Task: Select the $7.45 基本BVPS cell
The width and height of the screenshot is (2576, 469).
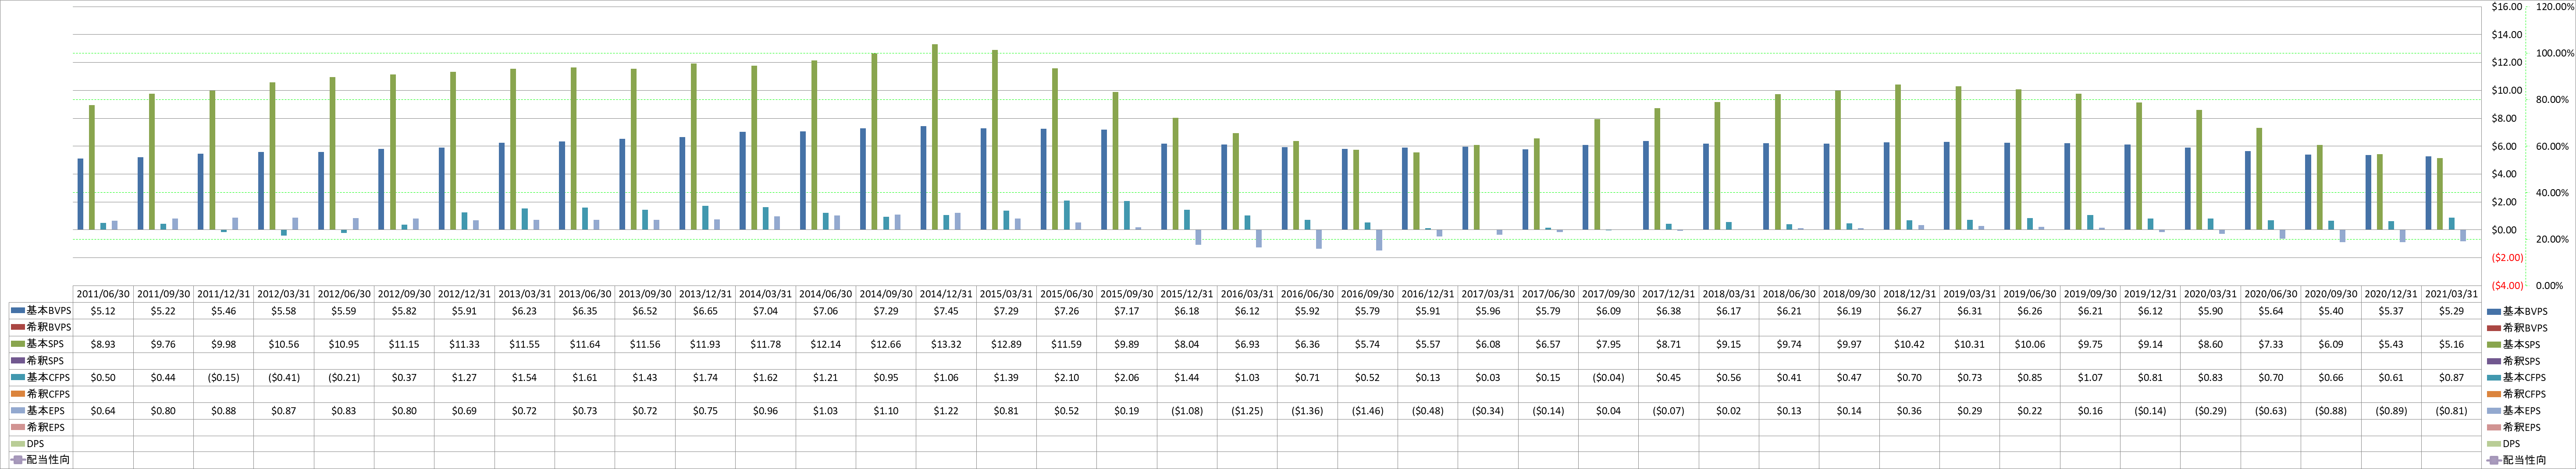Action: 946,311
